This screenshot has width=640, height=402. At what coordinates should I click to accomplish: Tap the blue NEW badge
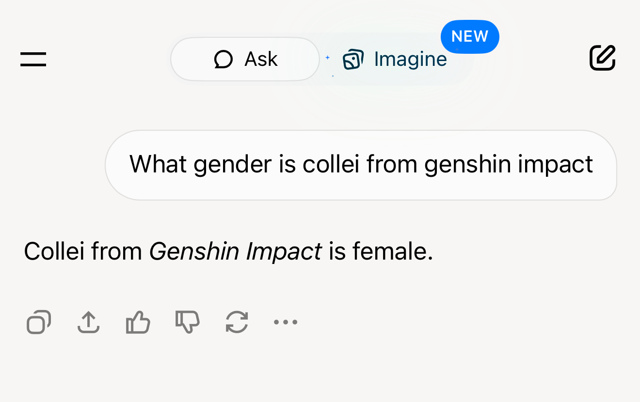(470, 36)
